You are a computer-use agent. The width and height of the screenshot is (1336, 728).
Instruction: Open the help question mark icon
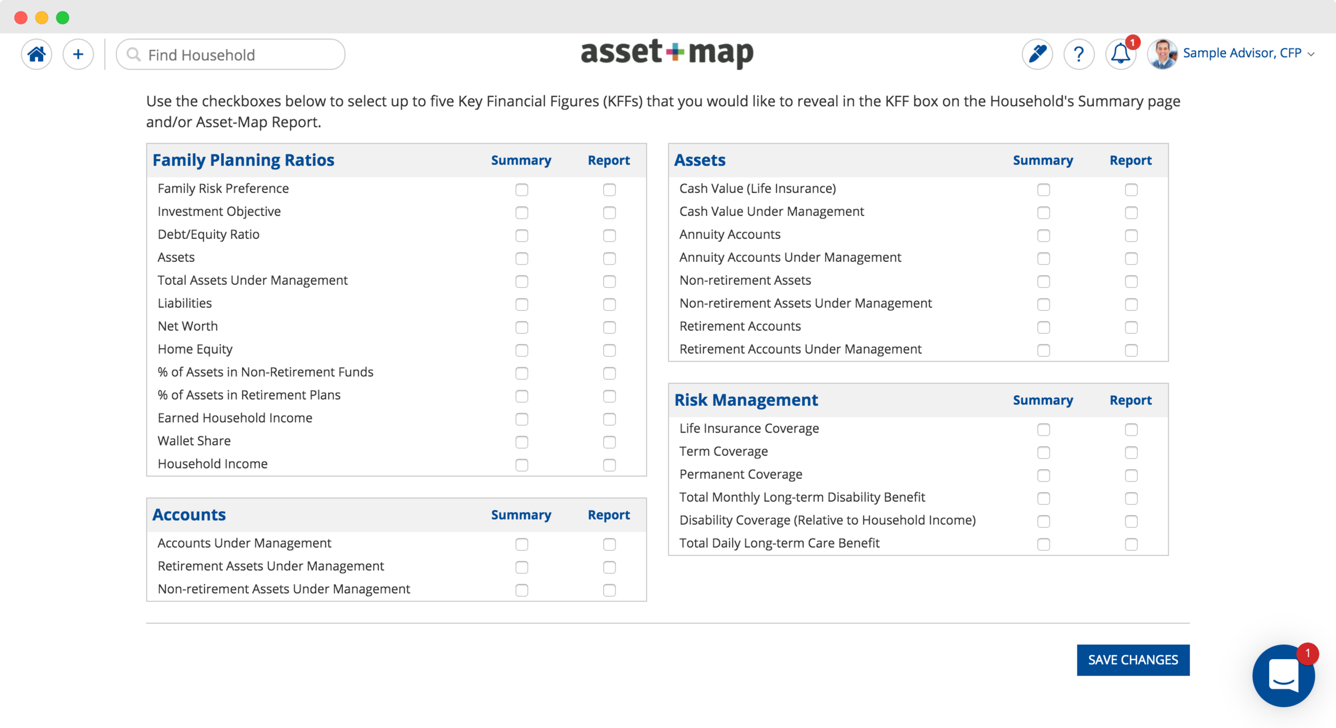[1078, 54]
